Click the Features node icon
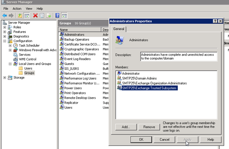229x149 pixels. (x=10, y=32)
